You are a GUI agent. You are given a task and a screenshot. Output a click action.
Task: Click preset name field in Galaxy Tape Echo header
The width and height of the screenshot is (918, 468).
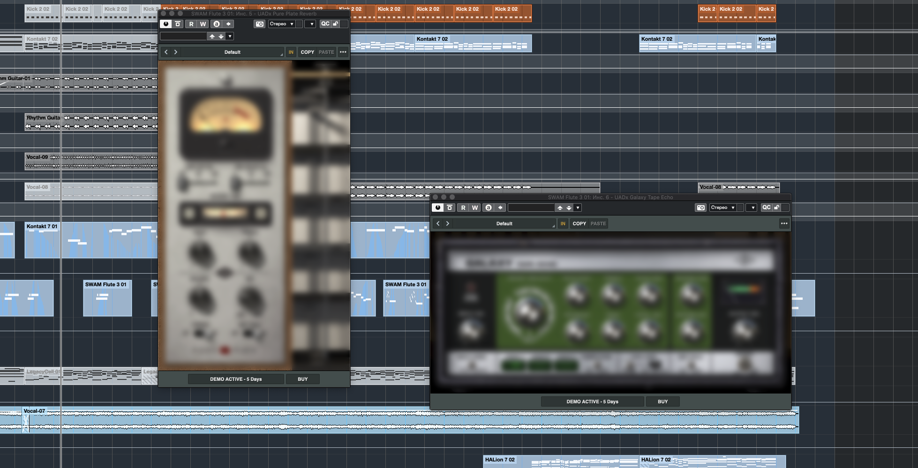pyautogui.click(x=531, y=208)
